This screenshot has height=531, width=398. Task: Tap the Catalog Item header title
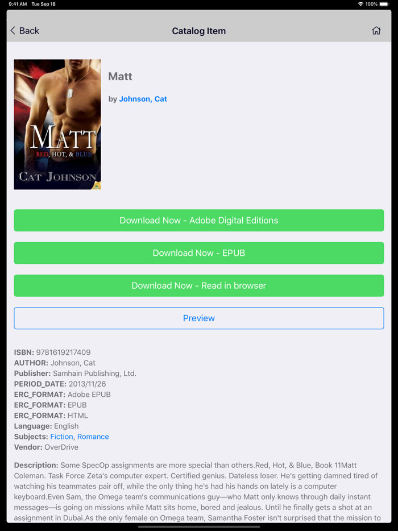(199, 31)
